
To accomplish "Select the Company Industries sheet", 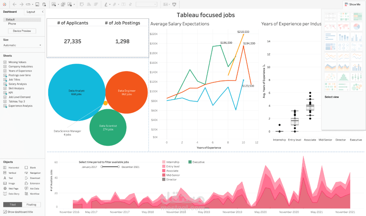I will point(20,66).
